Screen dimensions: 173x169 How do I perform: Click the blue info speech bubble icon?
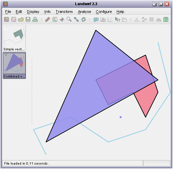[96, 19]
